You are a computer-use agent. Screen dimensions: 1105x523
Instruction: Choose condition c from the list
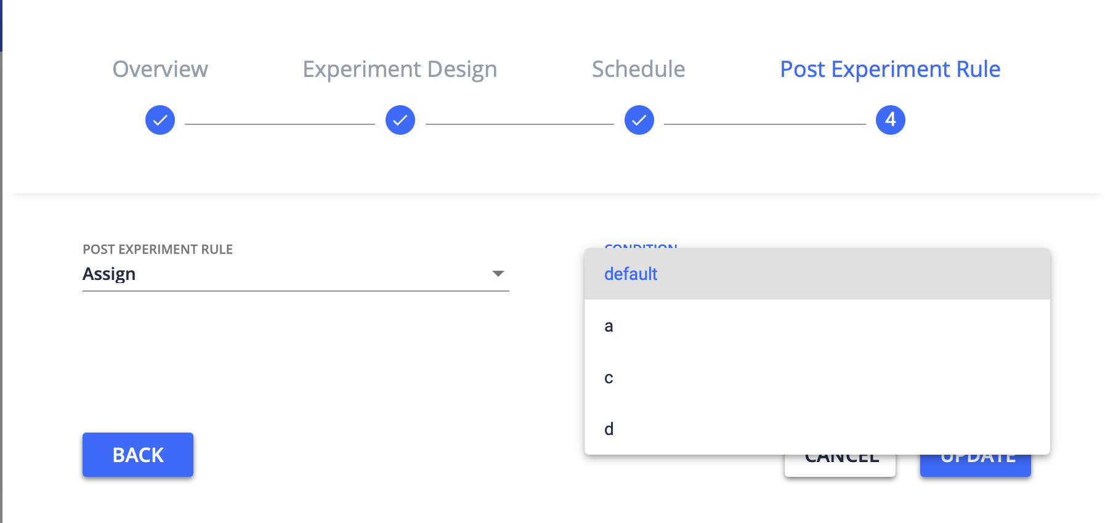click(609, 378)
